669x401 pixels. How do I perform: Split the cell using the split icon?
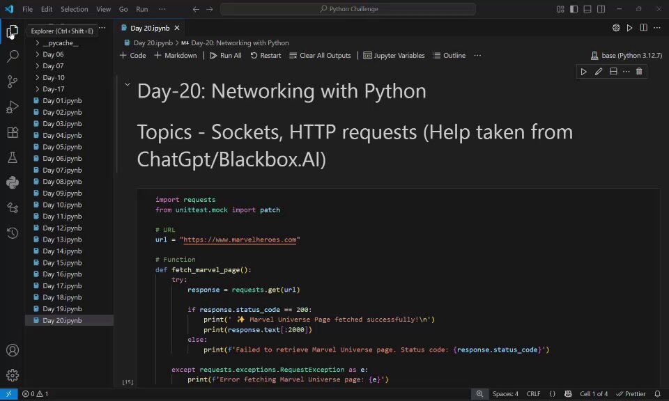tap(613, 72)
